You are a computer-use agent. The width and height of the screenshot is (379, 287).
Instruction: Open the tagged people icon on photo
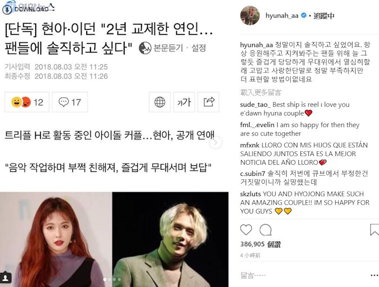(x=5, y=278)
